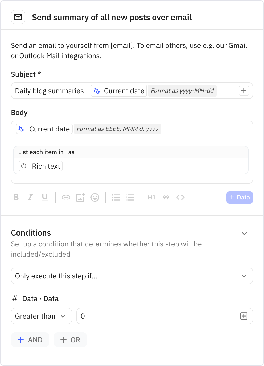Click the Data button to insert dynamic data
This screenshot has height=366, width=264.
(x=240, y=197)
